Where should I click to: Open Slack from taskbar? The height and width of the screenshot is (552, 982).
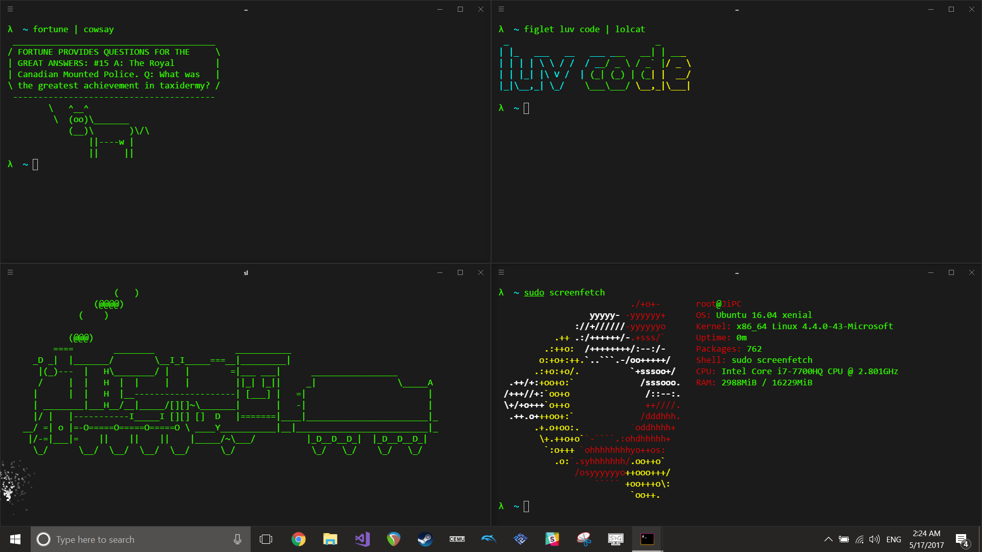[552, 539]
